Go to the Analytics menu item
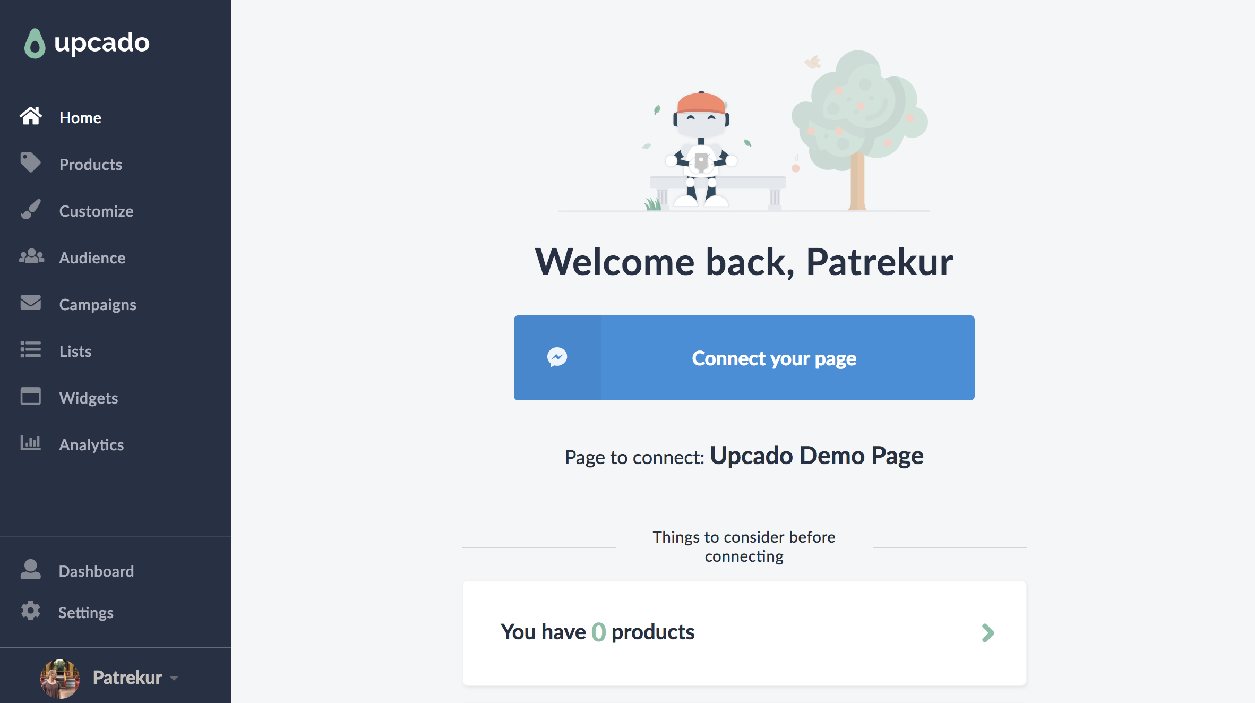 click(x=91, y=444)
